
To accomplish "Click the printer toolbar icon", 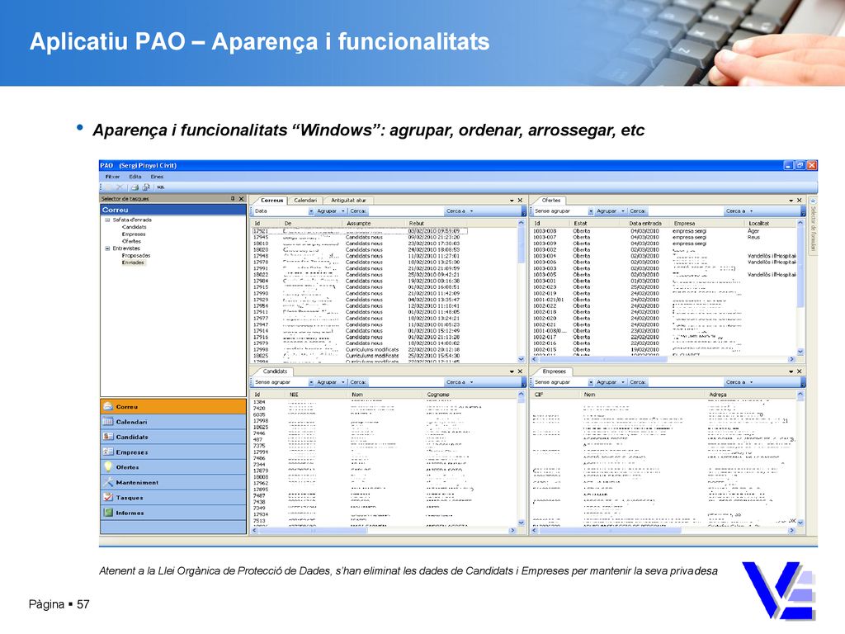I will click(x=135, y=187).
